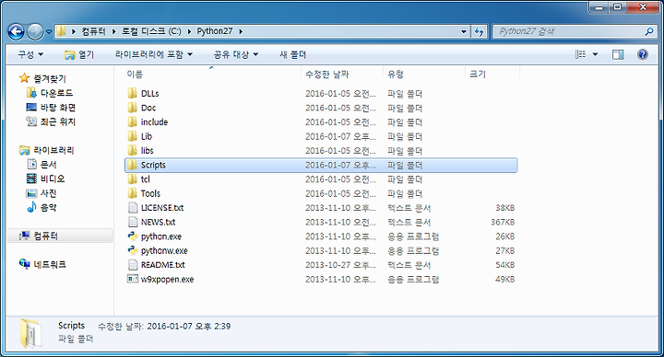Screen dimensions: 664x357
Task: Open the folder icon dropdown in address bar
Action: pos(62,31)
